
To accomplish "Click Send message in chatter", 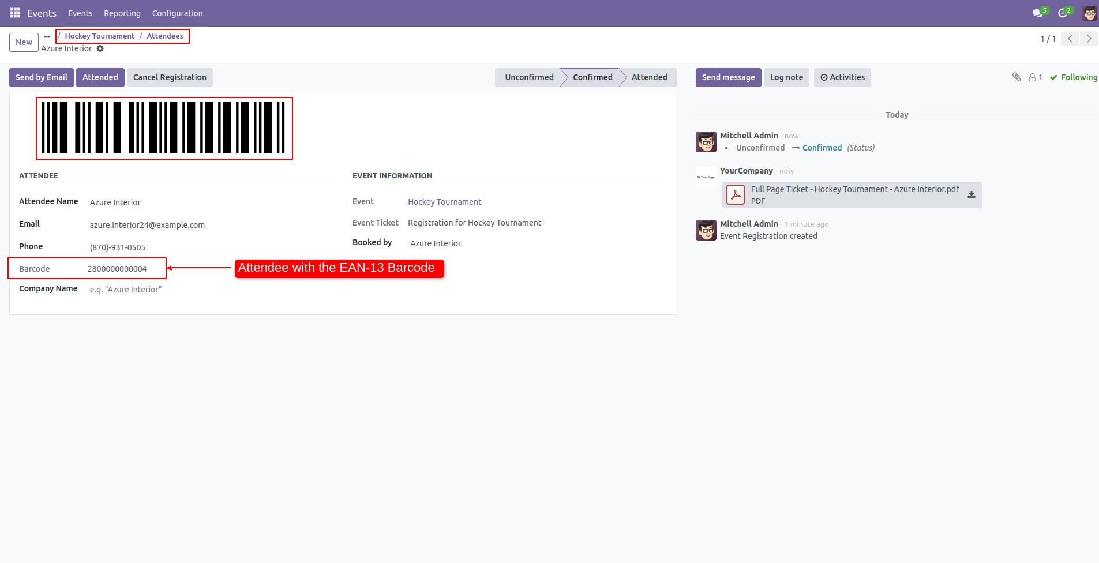I will point(728,77).
